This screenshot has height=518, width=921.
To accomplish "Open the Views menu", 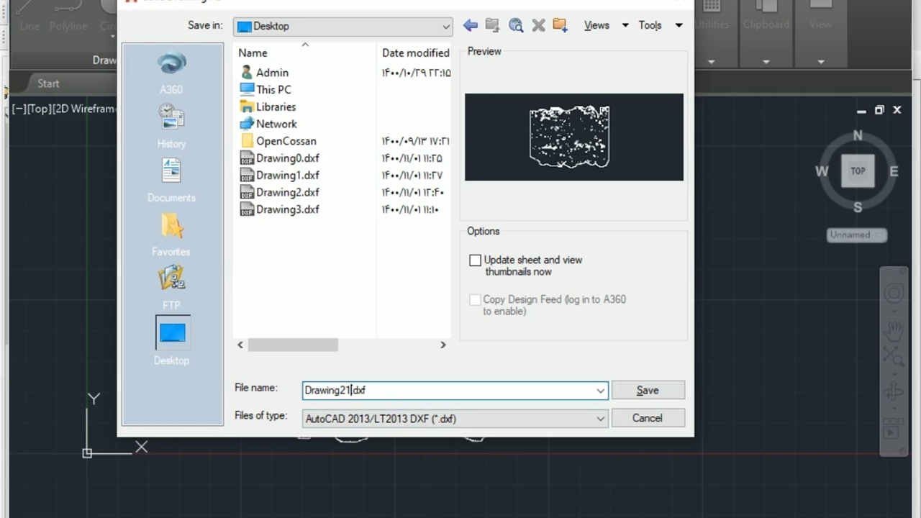I will pos(596,26).
